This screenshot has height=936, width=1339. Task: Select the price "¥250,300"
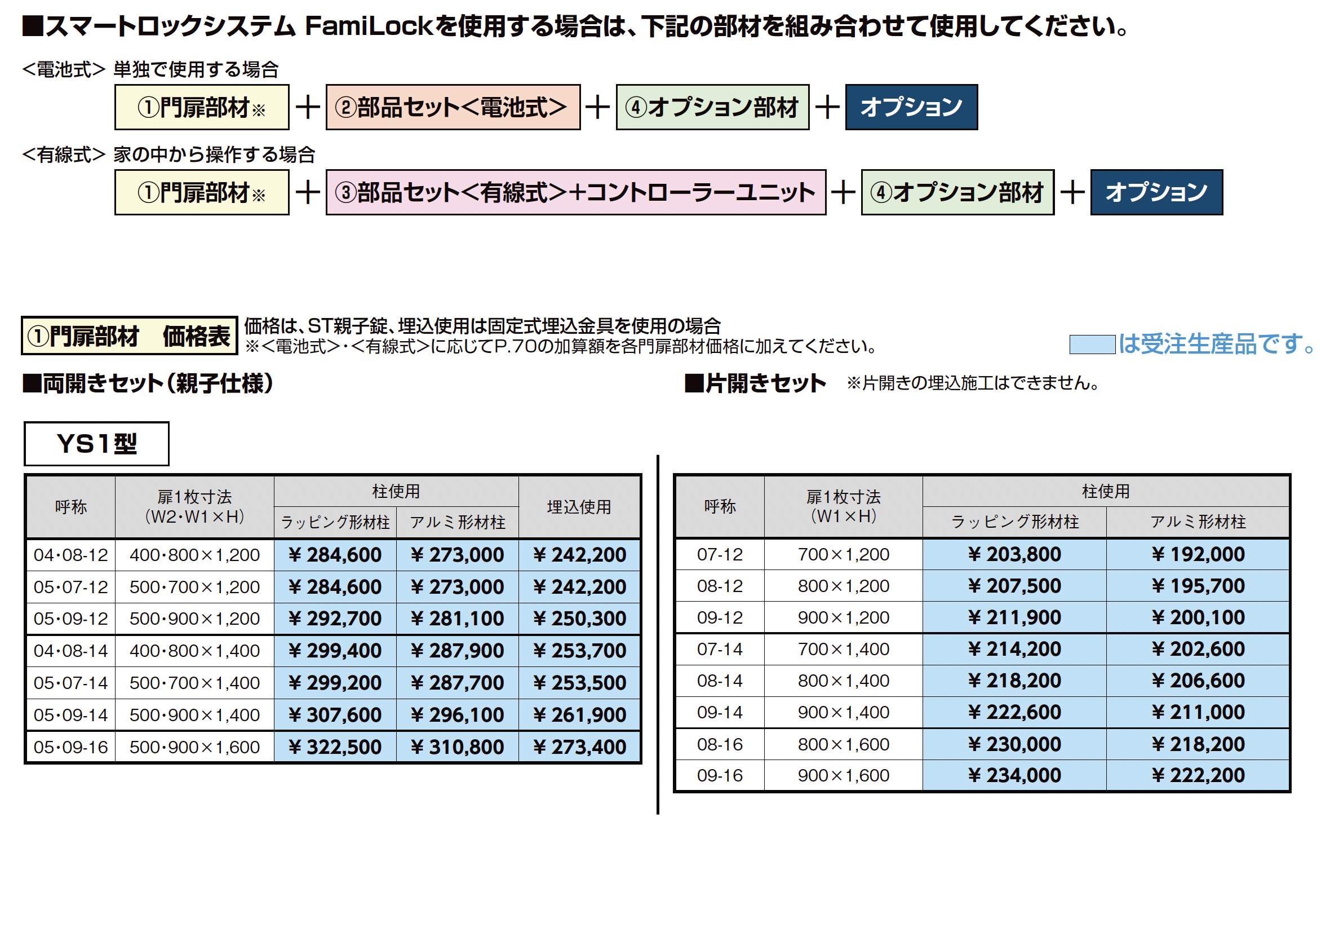[x=579, y=619]
